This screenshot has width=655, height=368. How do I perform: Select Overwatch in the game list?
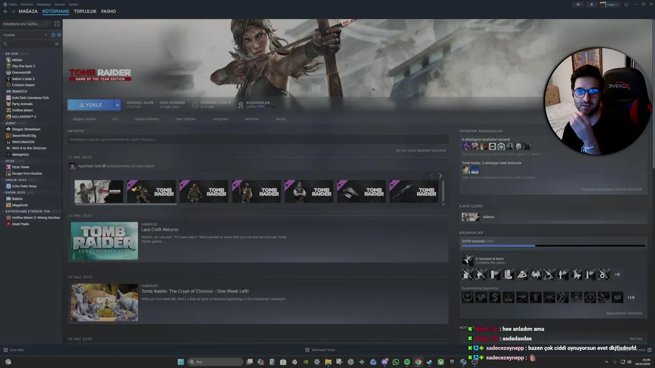(x=21, y=73)
